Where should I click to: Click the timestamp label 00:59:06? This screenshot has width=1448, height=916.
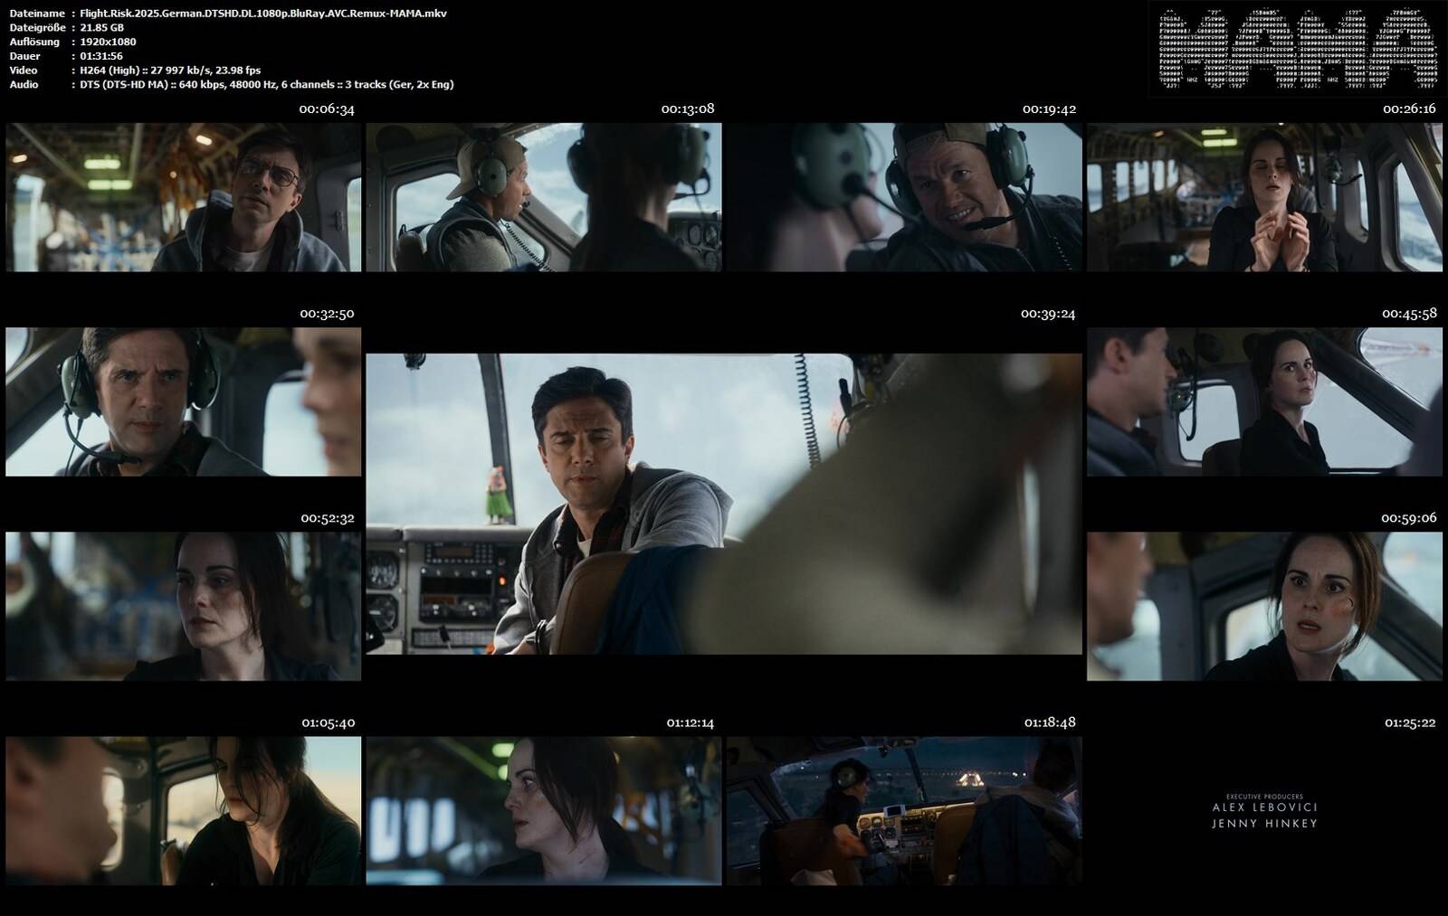click(x=1409, y=518)
